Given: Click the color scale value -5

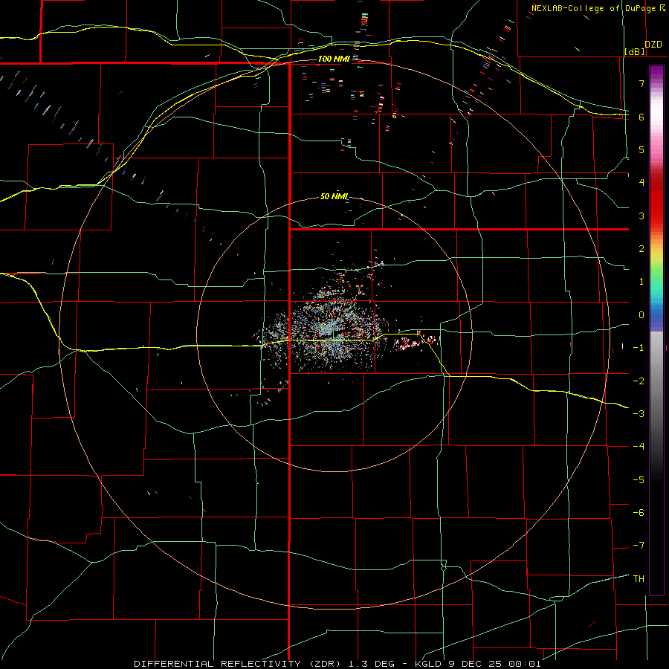Looking at the screenshot, I should point(639,480).
